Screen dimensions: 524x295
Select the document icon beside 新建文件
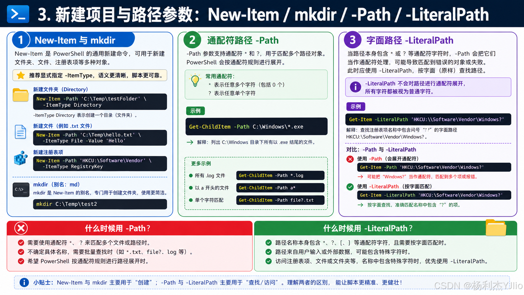click(20, 132)
